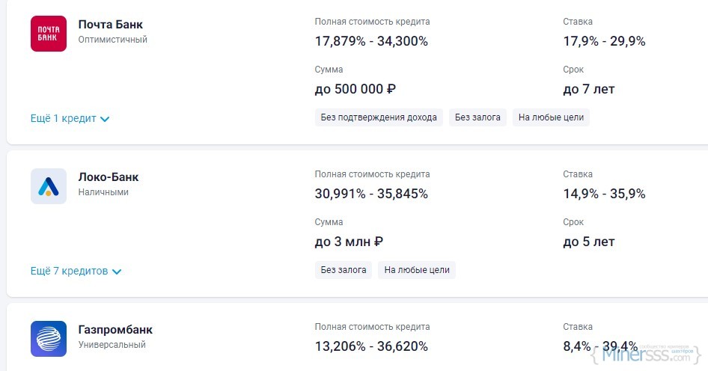Click Почта Банк amount 'до 500 000 ₽'
The height and width of the screenshot is (371, 708).
(355, 89)
